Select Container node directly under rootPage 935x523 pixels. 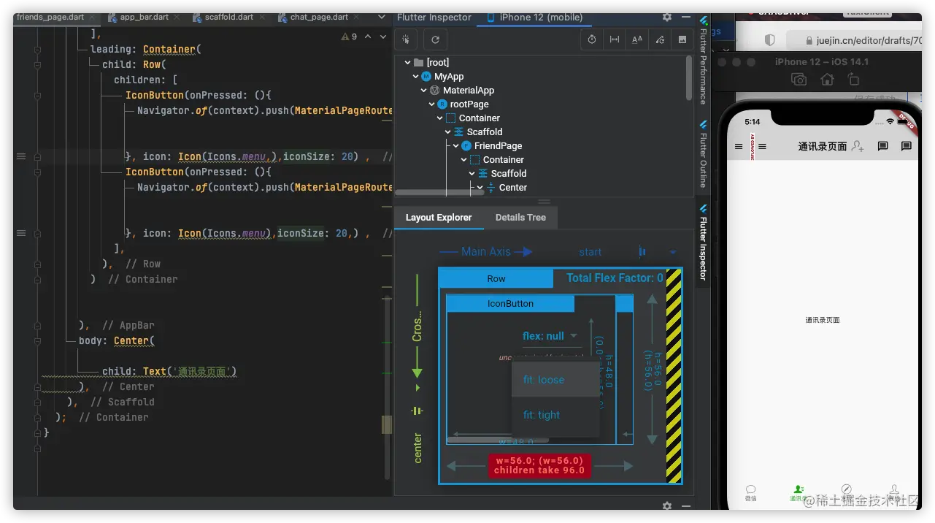[x=480, y=118]
